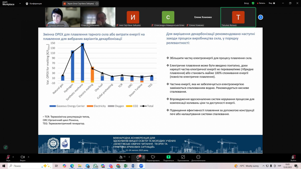Toggle the camera with the Видео button
This screenshot has width=301, height=169.
tap(23, 157)
